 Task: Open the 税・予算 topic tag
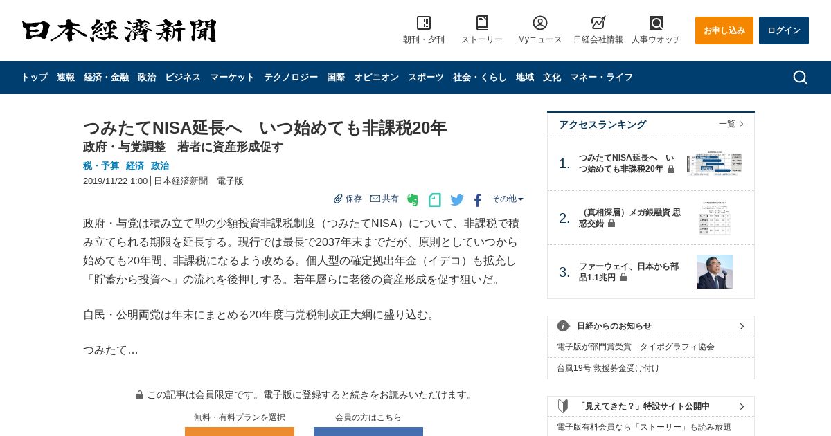101,166
